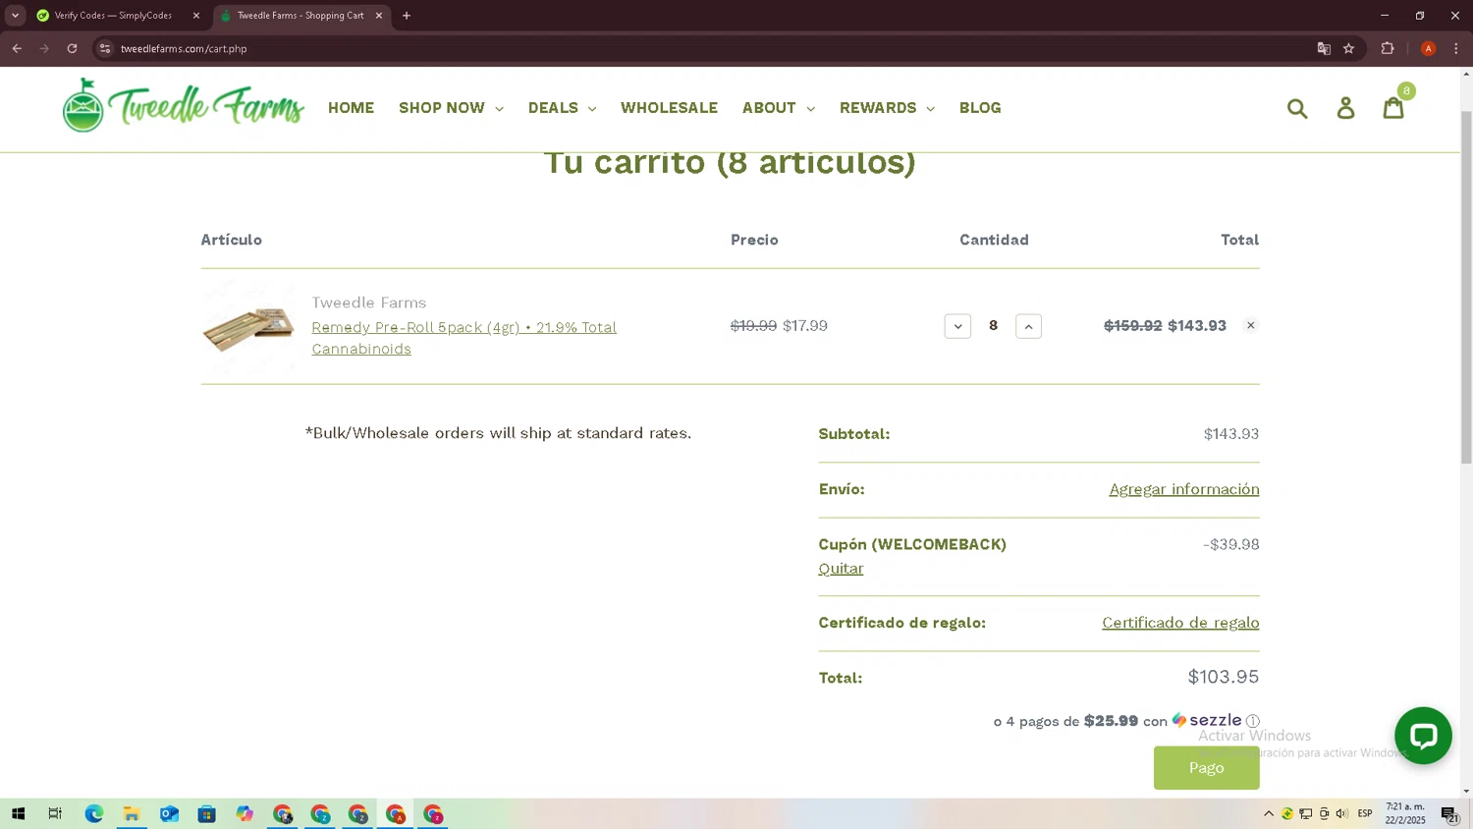The image size is (1473, 829).
Task: Go to the HOME page
Action: [351, 108]
